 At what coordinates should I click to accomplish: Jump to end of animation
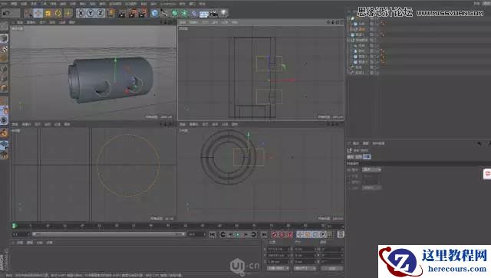(x=264, y=234)
